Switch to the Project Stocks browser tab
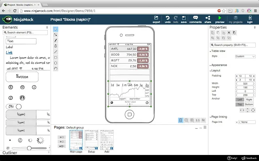Image resolution: width=259 pixels, height=161 pixels. (21, 5)
